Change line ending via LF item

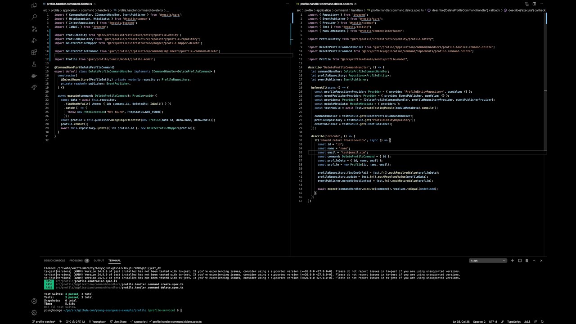tap(502, 322)
